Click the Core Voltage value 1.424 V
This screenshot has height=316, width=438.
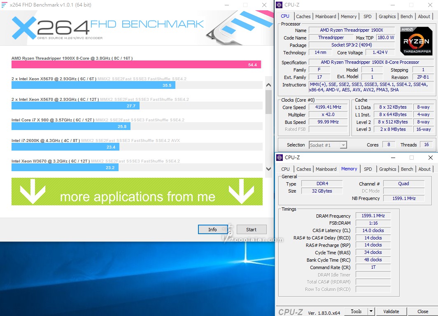pos(380,53)
